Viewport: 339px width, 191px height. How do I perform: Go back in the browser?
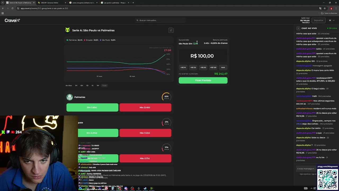point(3,8)
